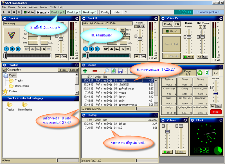This screenshot has height=164, width=225.
Task: Stop Deck B playback
Action: (x=91, y=49)
